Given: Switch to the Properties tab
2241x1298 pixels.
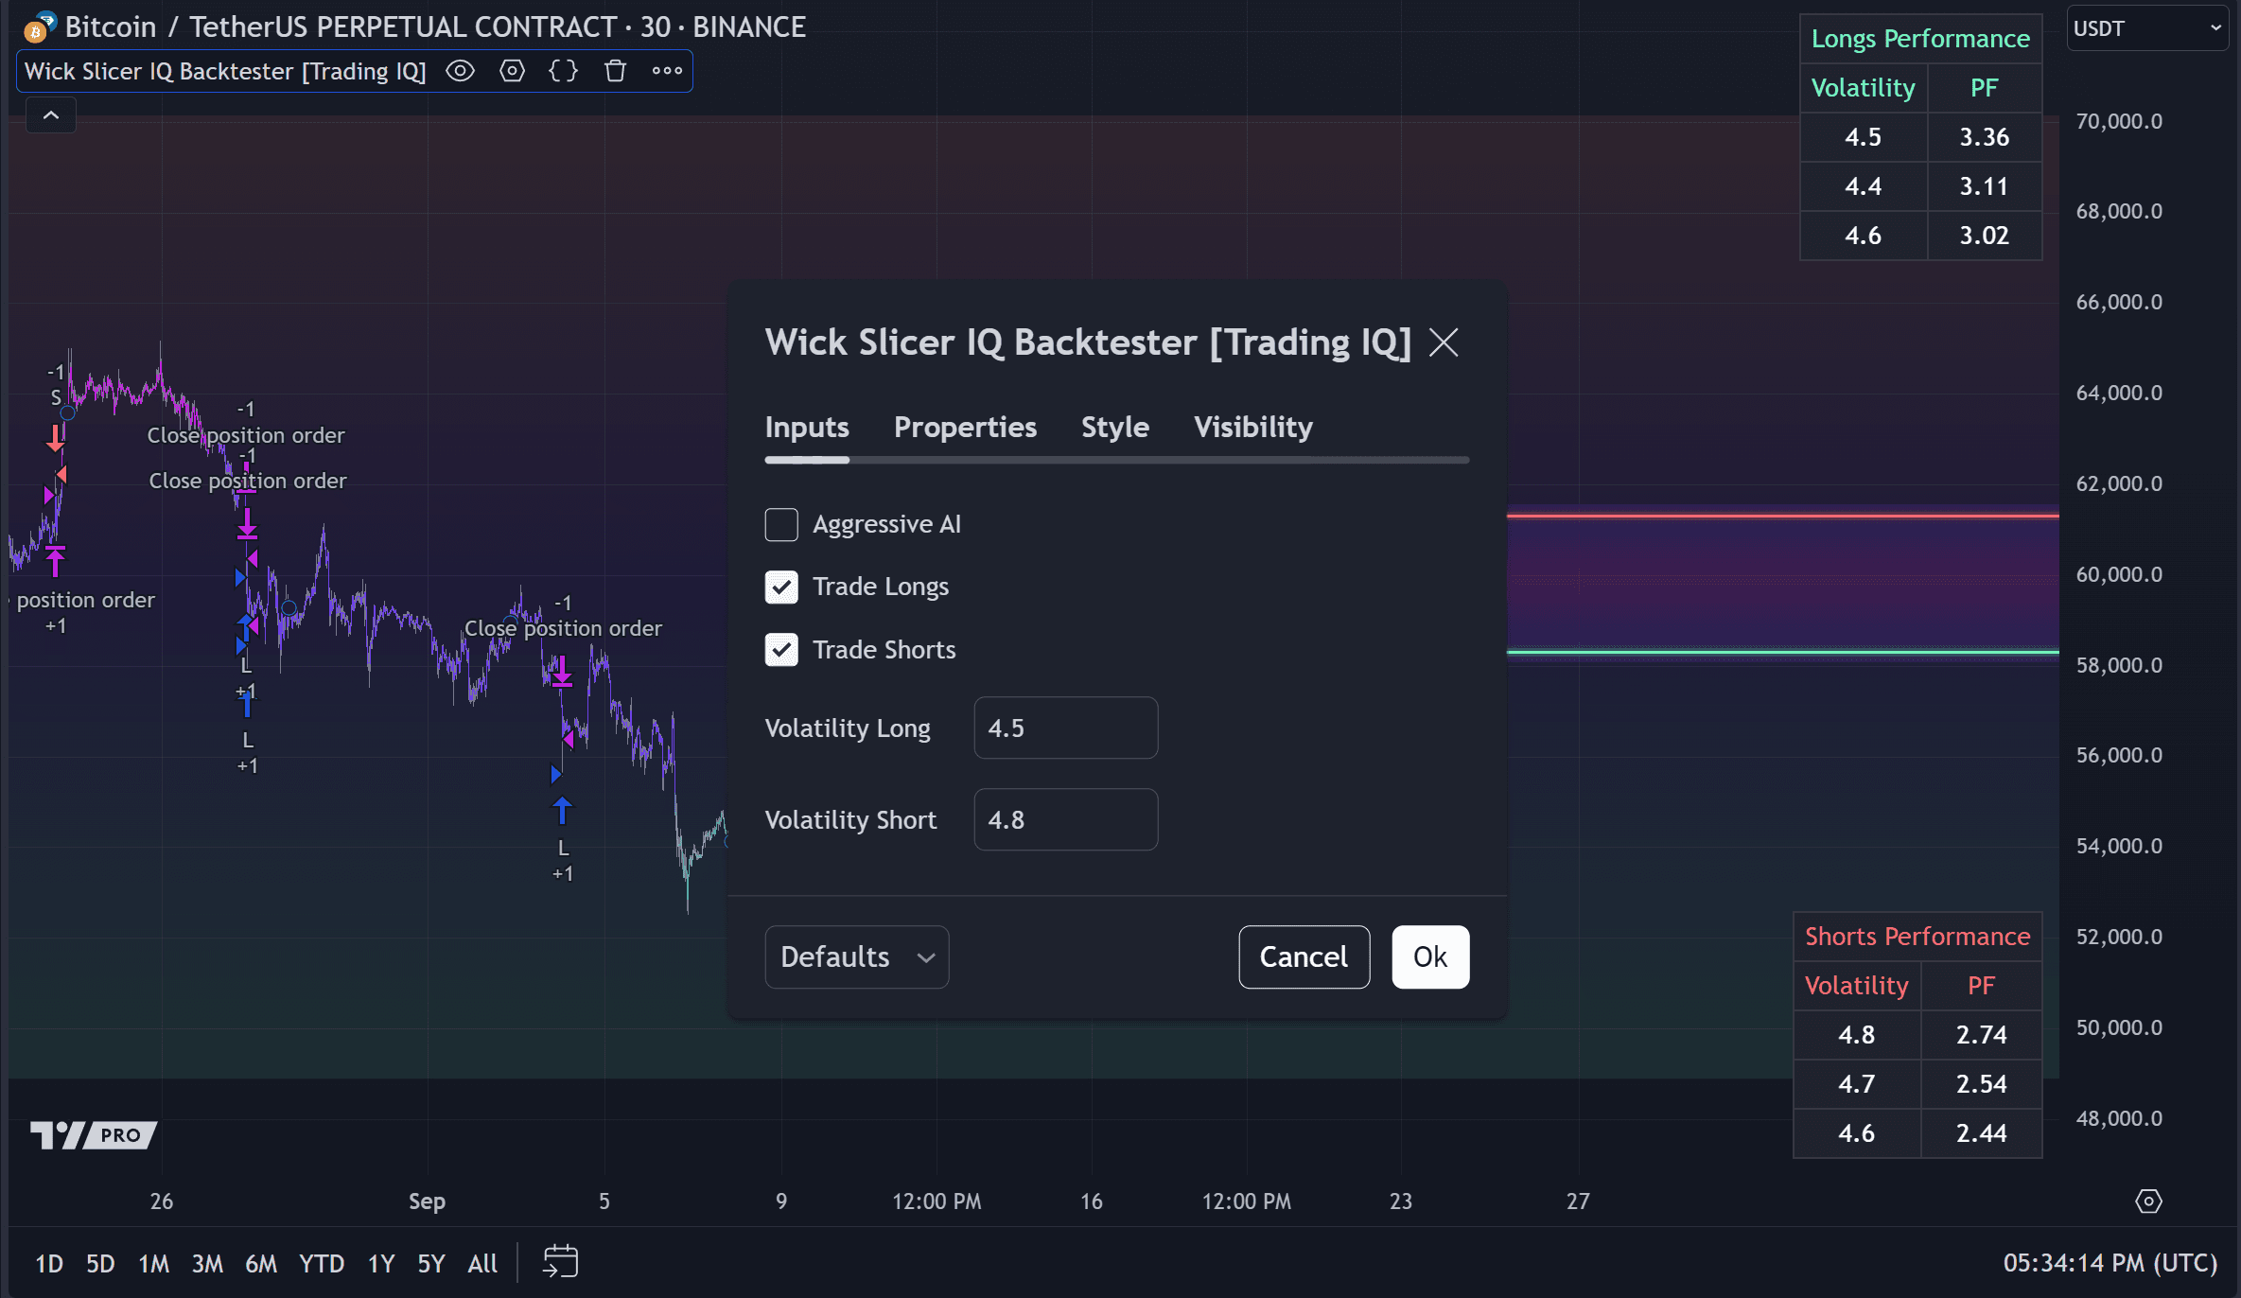Looking at the screenshot, I should click(965, 427).
